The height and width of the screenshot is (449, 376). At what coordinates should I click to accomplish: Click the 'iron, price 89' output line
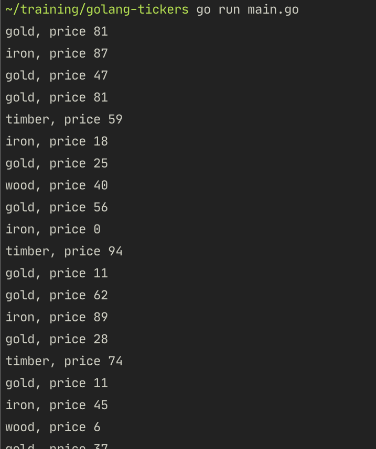tap(57, 318)
